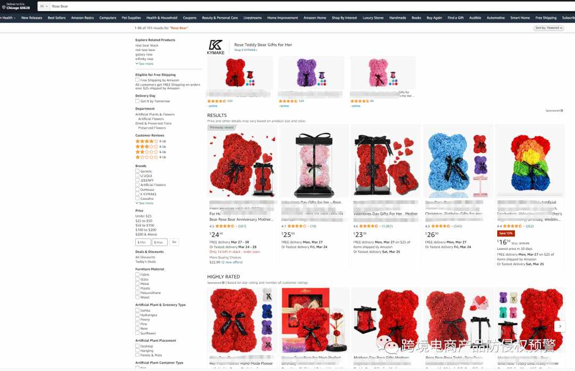Open the blue rose bear product image
The height and width of the screenshot is (371, 575).
click(x=457, y=164)
